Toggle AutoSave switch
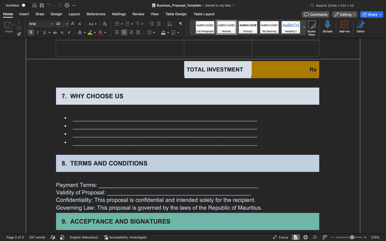The width and height of the screenshot is (386, 241). pos(25,5)
